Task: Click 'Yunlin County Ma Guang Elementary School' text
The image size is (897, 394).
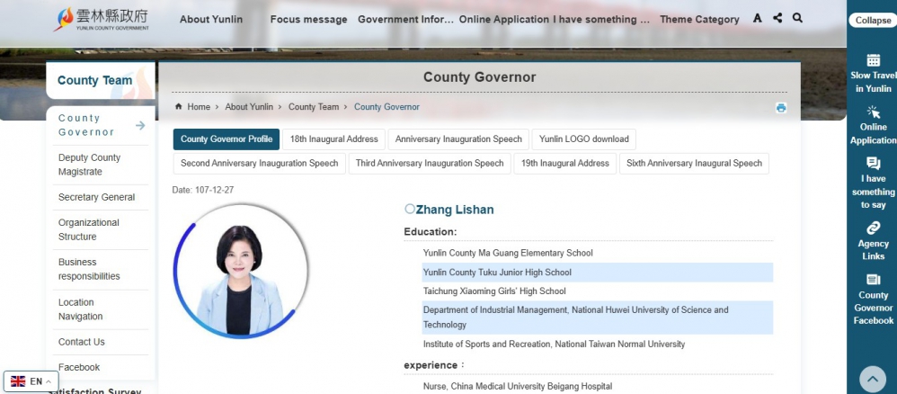Action: 508,253
